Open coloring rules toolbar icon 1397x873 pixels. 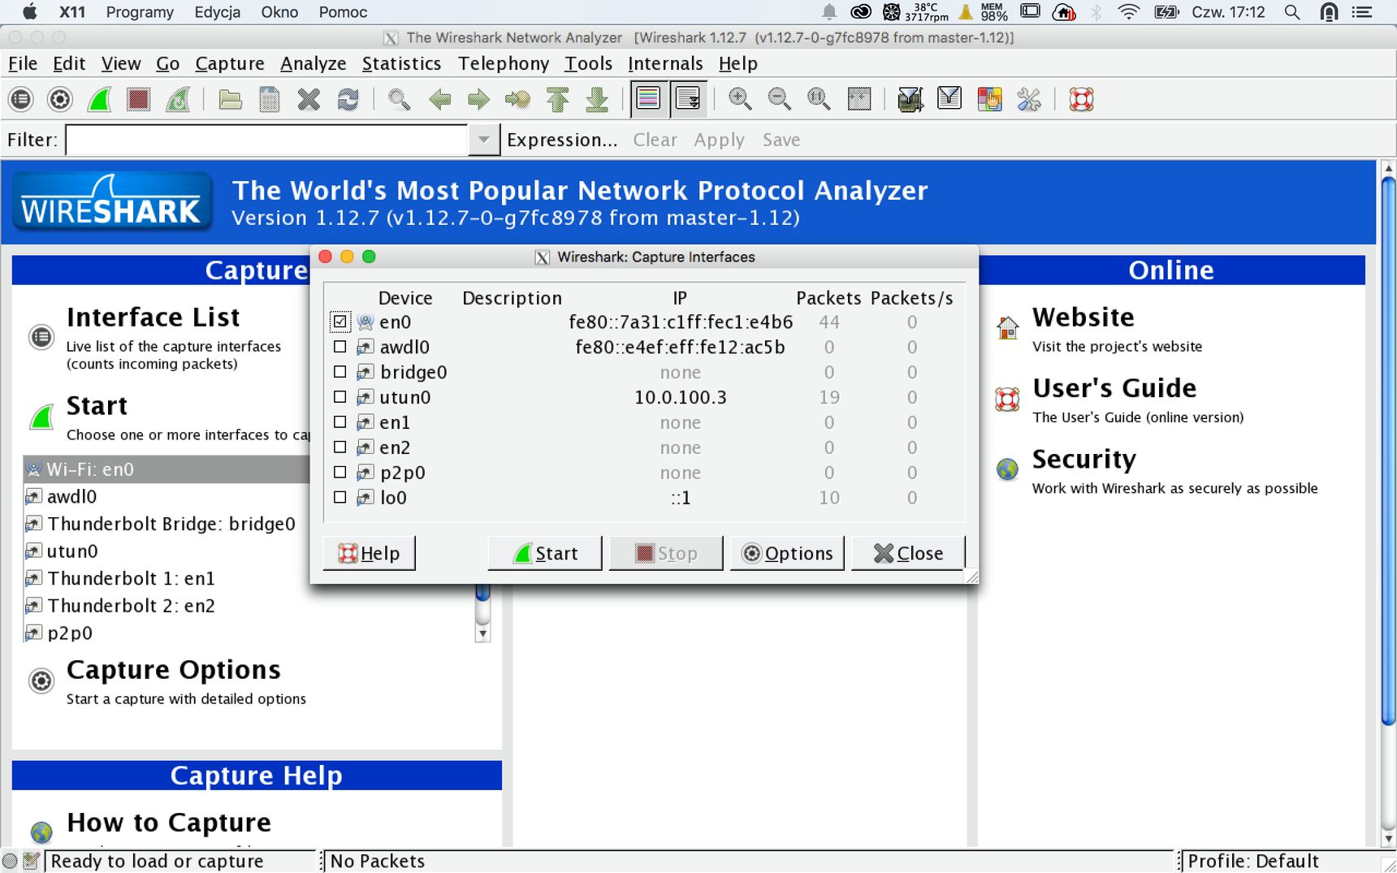pos(989,99)
